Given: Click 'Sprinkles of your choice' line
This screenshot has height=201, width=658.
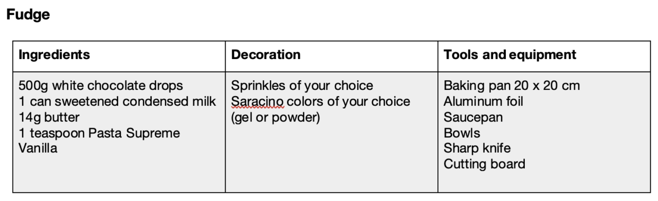Looking at the screenshot, I should 302,85.
